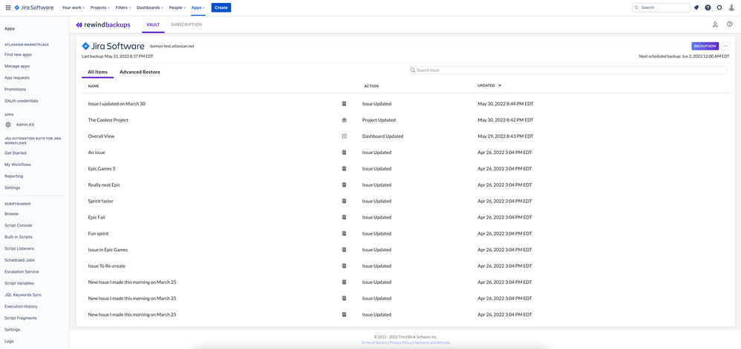Switch to the Vault tab

(153, 24)
